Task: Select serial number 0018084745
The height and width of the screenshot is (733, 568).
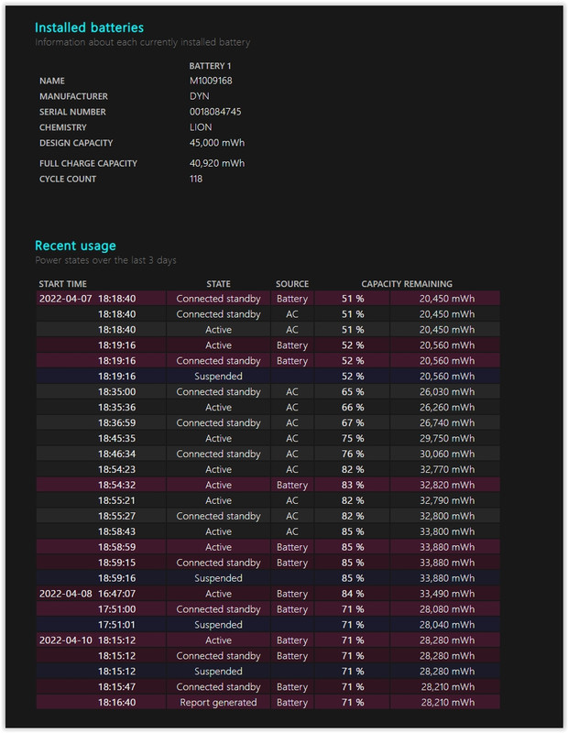Action: click(x=215, y=112)
